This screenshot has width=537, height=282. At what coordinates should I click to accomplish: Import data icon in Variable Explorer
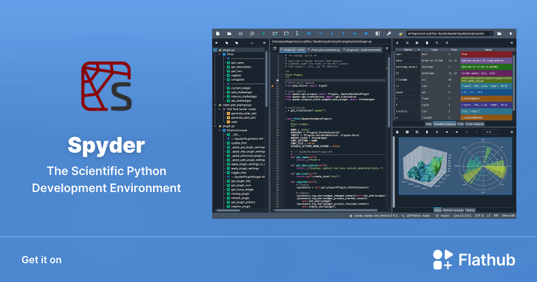(397, 43)
